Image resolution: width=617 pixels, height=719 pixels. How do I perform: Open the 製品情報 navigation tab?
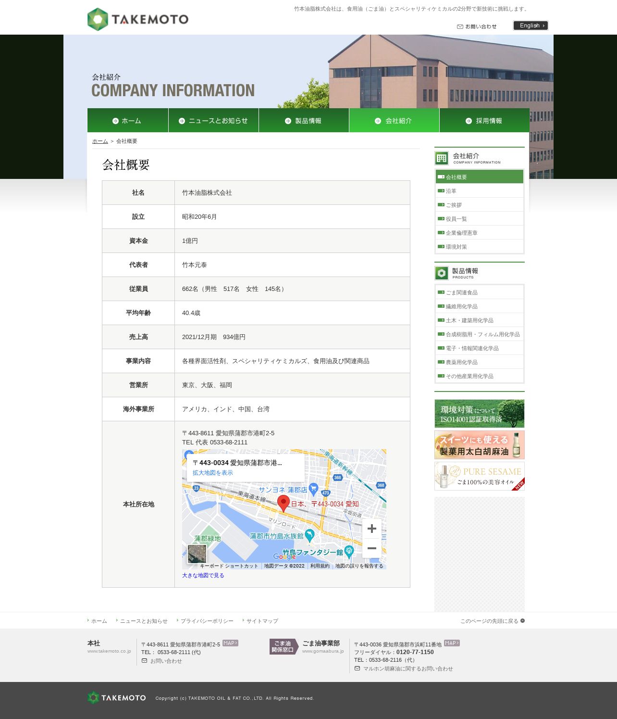pyautogui.click(x=304, y=120)
